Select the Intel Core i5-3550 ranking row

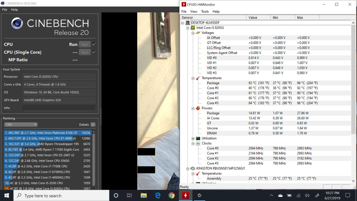[x=48, y=183]
